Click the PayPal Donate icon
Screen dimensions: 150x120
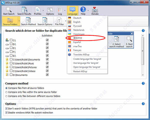tap(95, 9)
